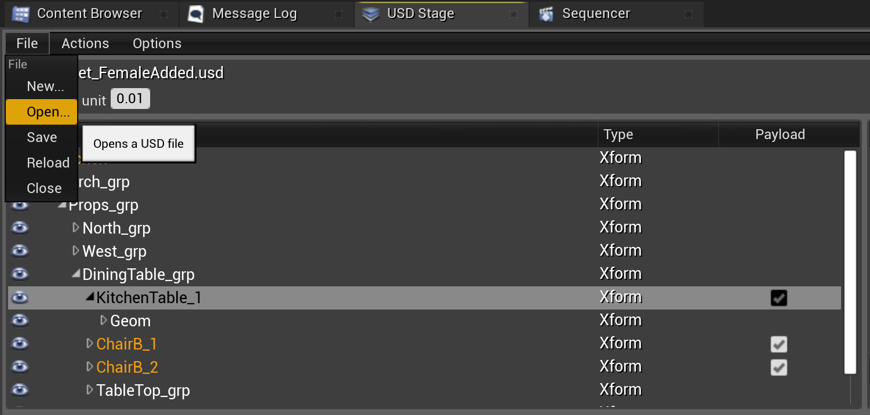This screenshot has height=415, width=870.
Task: Select Reload in the File menu
Action: coord(48,163)
